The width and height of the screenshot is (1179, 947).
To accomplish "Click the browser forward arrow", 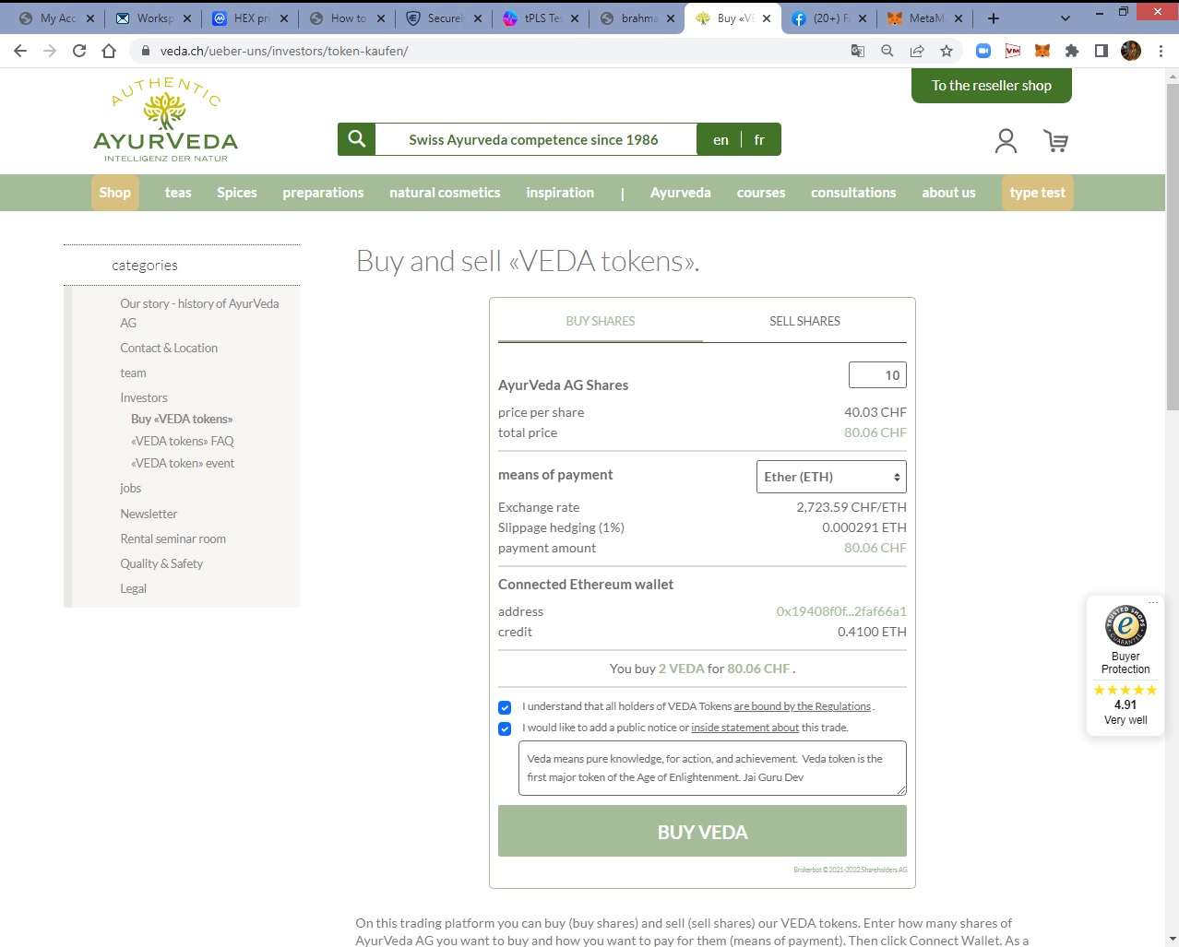I will (50, 51).
